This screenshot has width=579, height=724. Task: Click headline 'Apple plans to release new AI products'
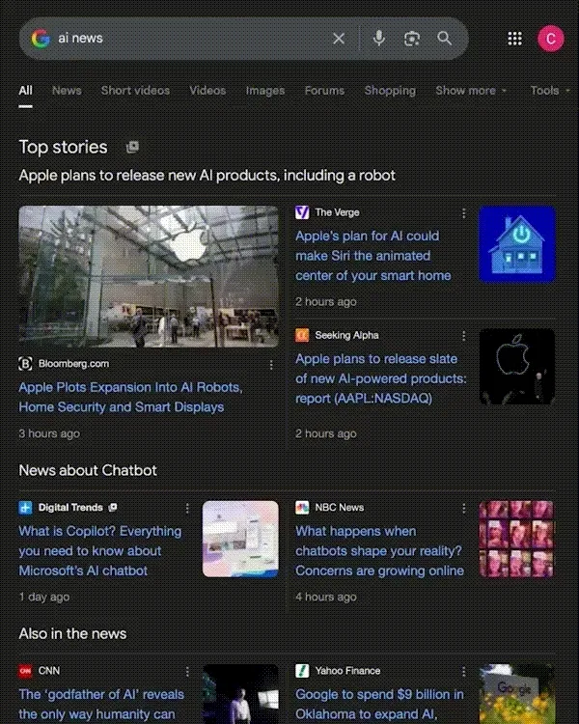pos(207,176)
